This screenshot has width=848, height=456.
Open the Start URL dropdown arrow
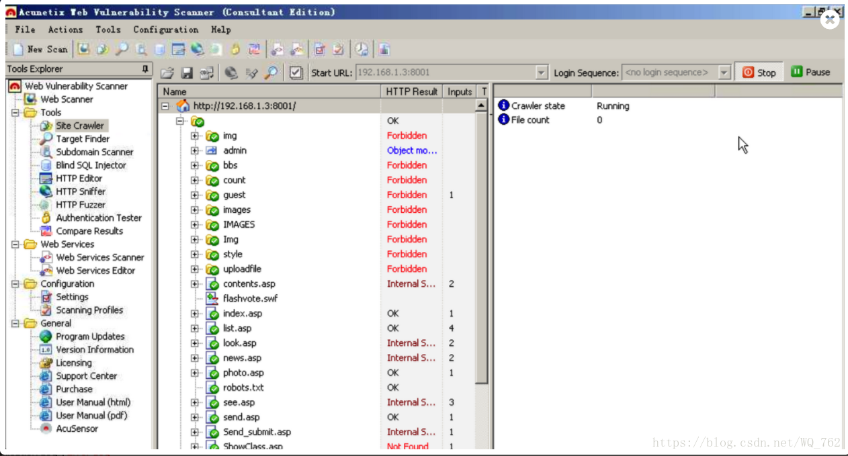click(x=542, y=73)
